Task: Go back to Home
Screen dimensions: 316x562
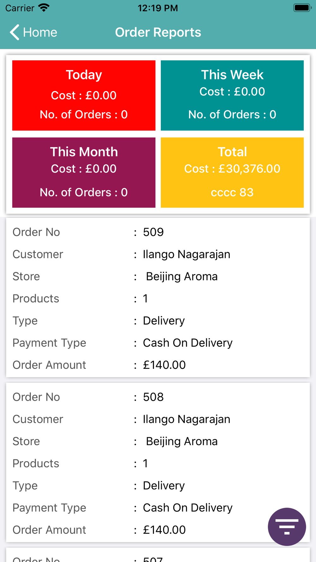Action: point(33,32)
